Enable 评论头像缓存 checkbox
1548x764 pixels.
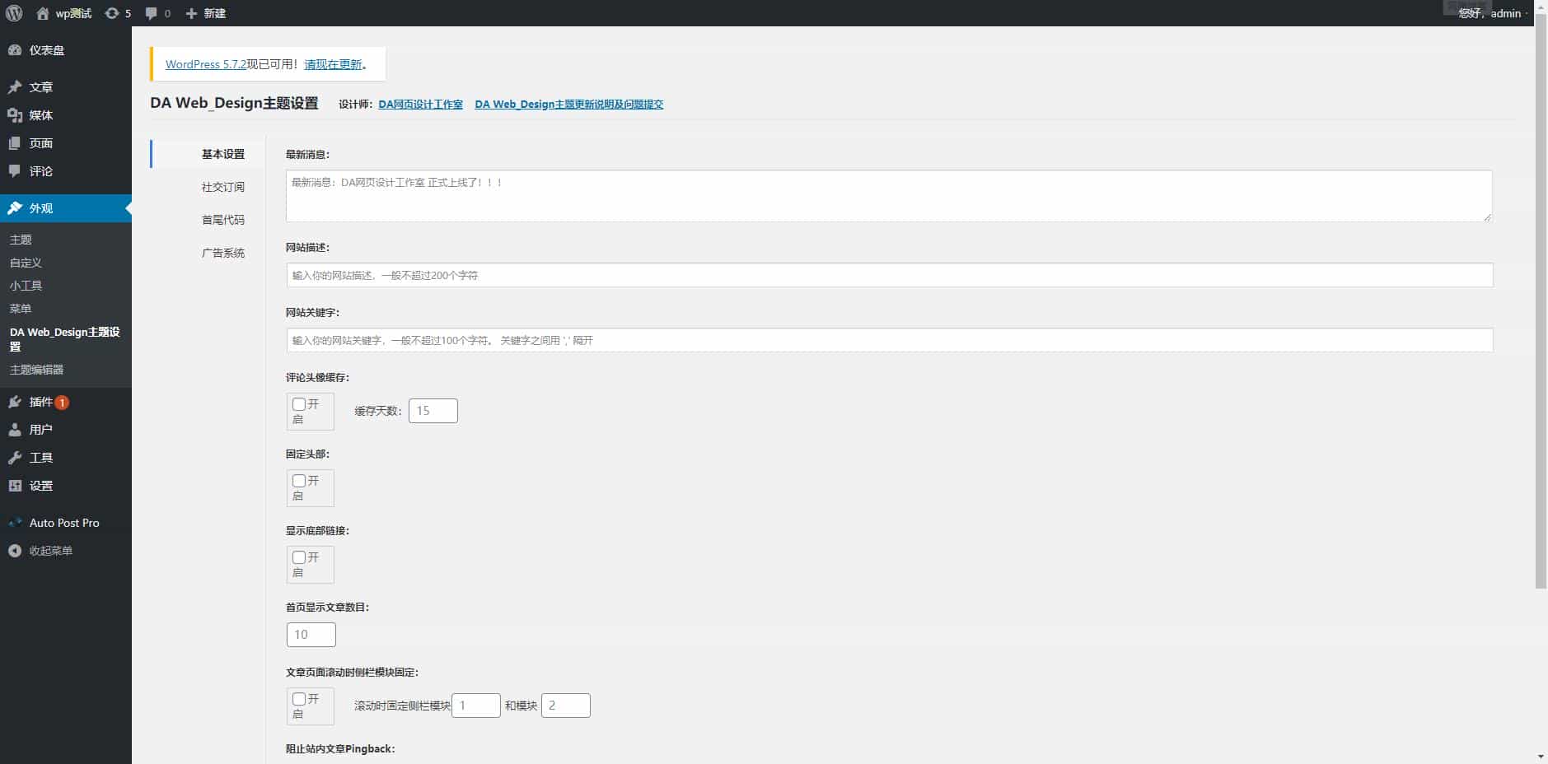299,404
